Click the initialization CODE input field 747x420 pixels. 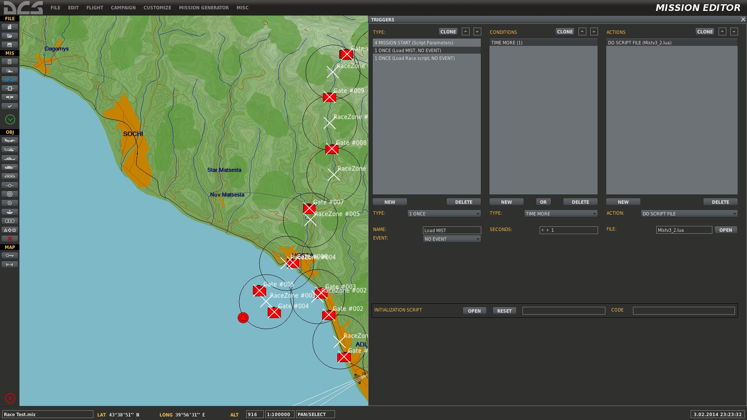[684, 311]
